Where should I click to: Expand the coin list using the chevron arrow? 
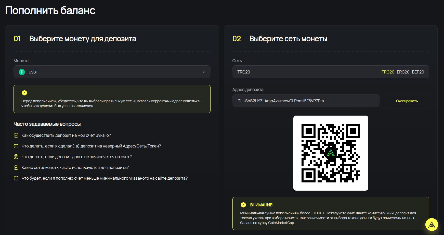tap(204, 72)
